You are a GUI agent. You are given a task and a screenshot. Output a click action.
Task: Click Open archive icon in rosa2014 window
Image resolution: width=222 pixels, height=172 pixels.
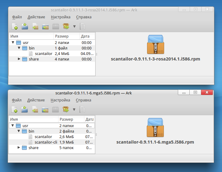pyautogui.click(x=25, y=26)
